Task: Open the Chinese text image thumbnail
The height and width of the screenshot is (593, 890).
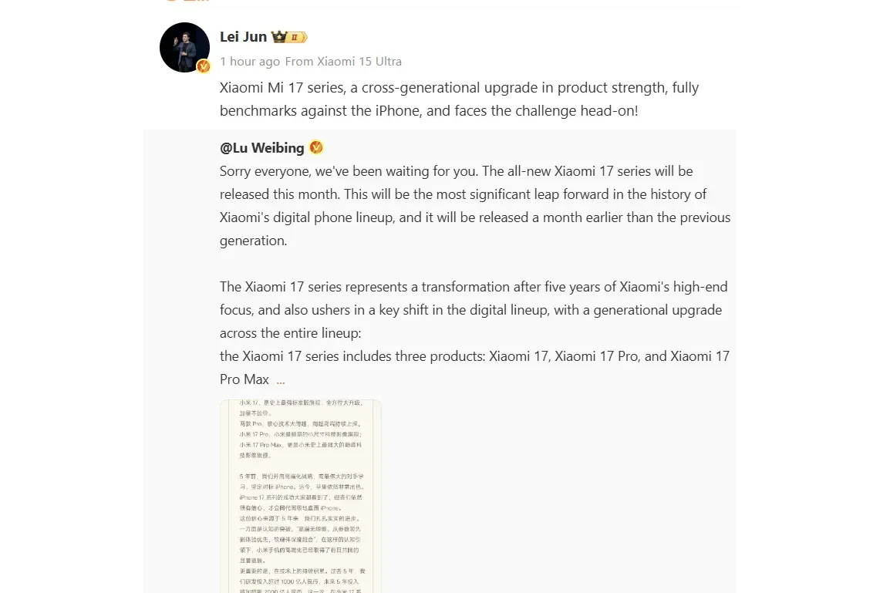Action: pyautogui.click(x=301, y=496)
